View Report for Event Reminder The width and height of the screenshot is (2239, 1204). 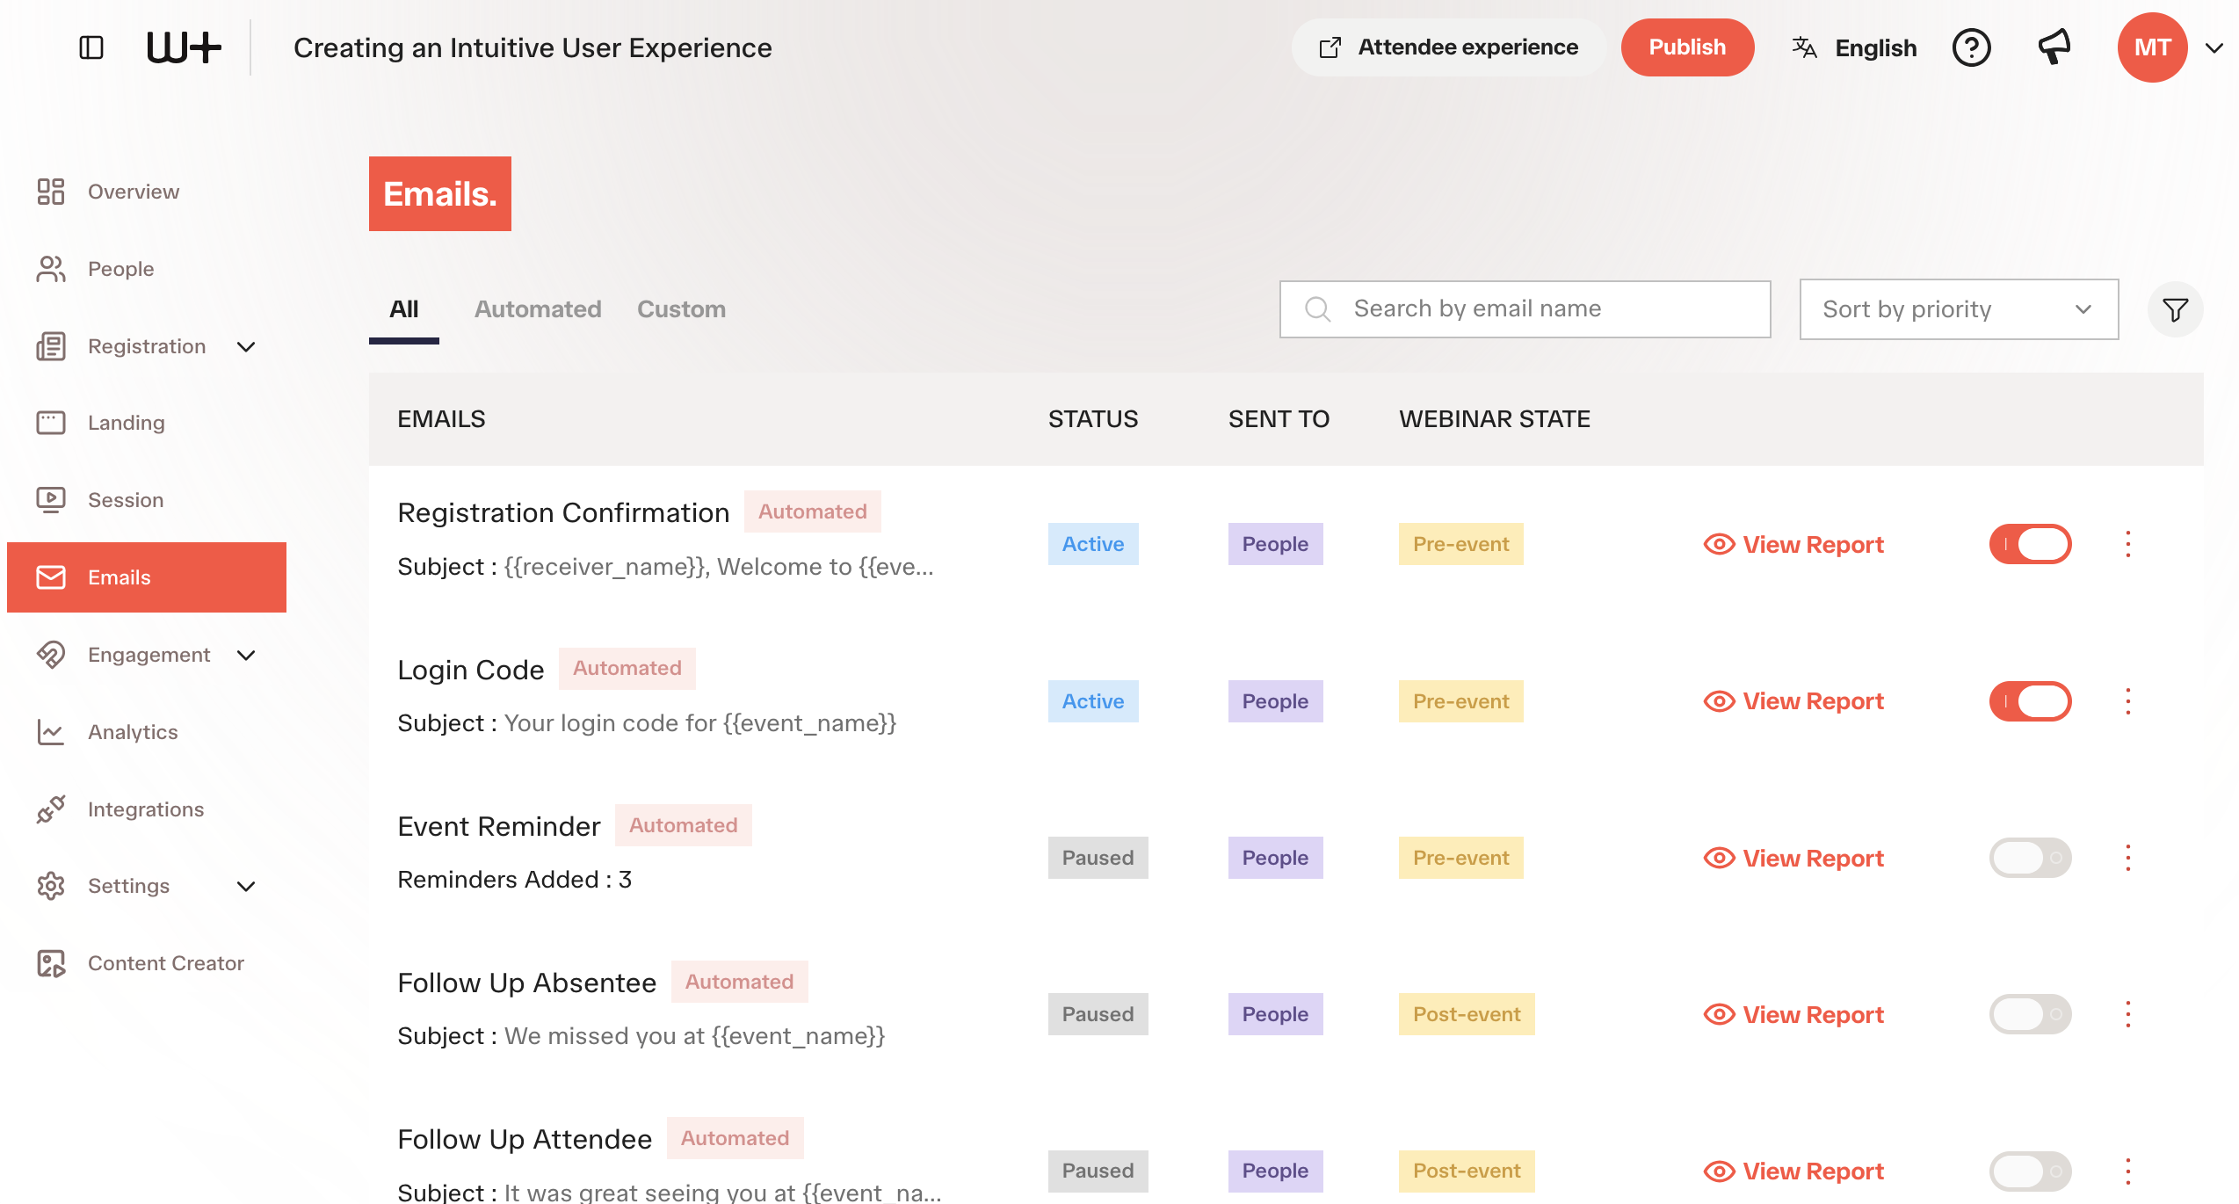click(x=1793, y=859)
